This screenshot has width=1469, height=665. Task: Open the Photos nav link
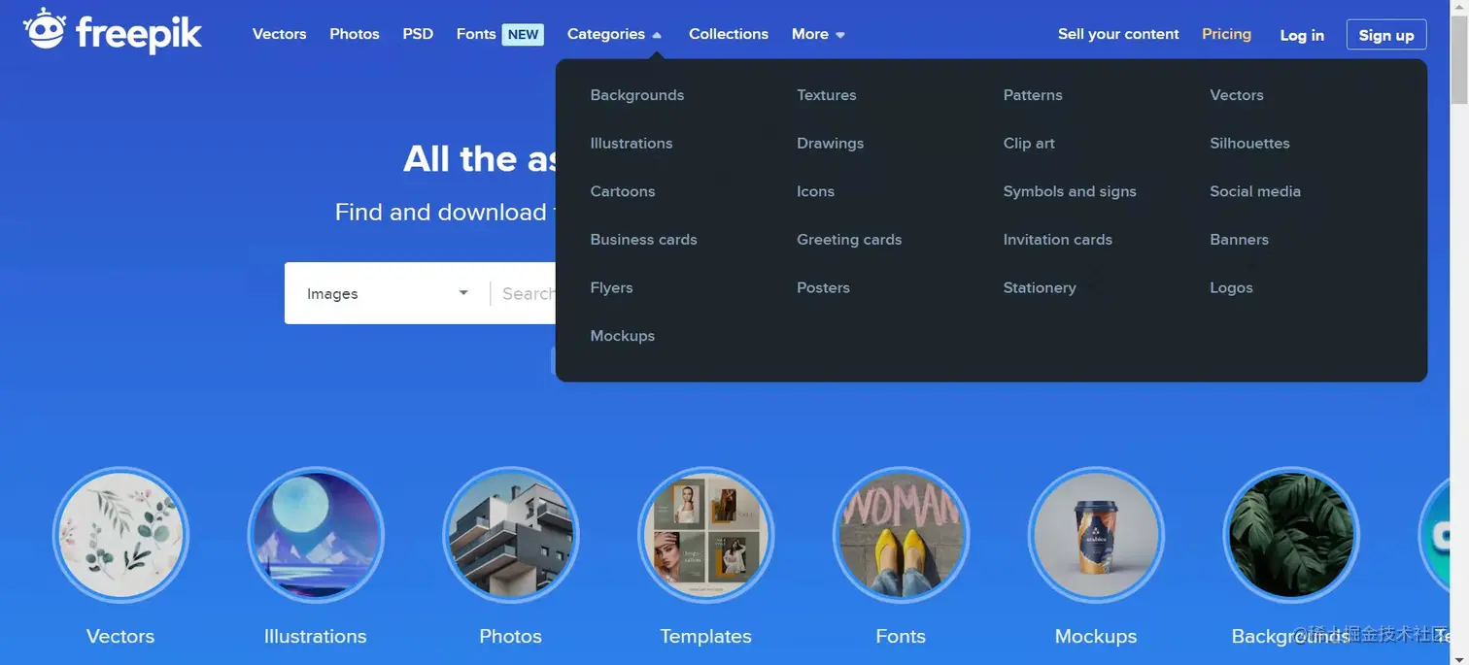click(x=355, y=34)
